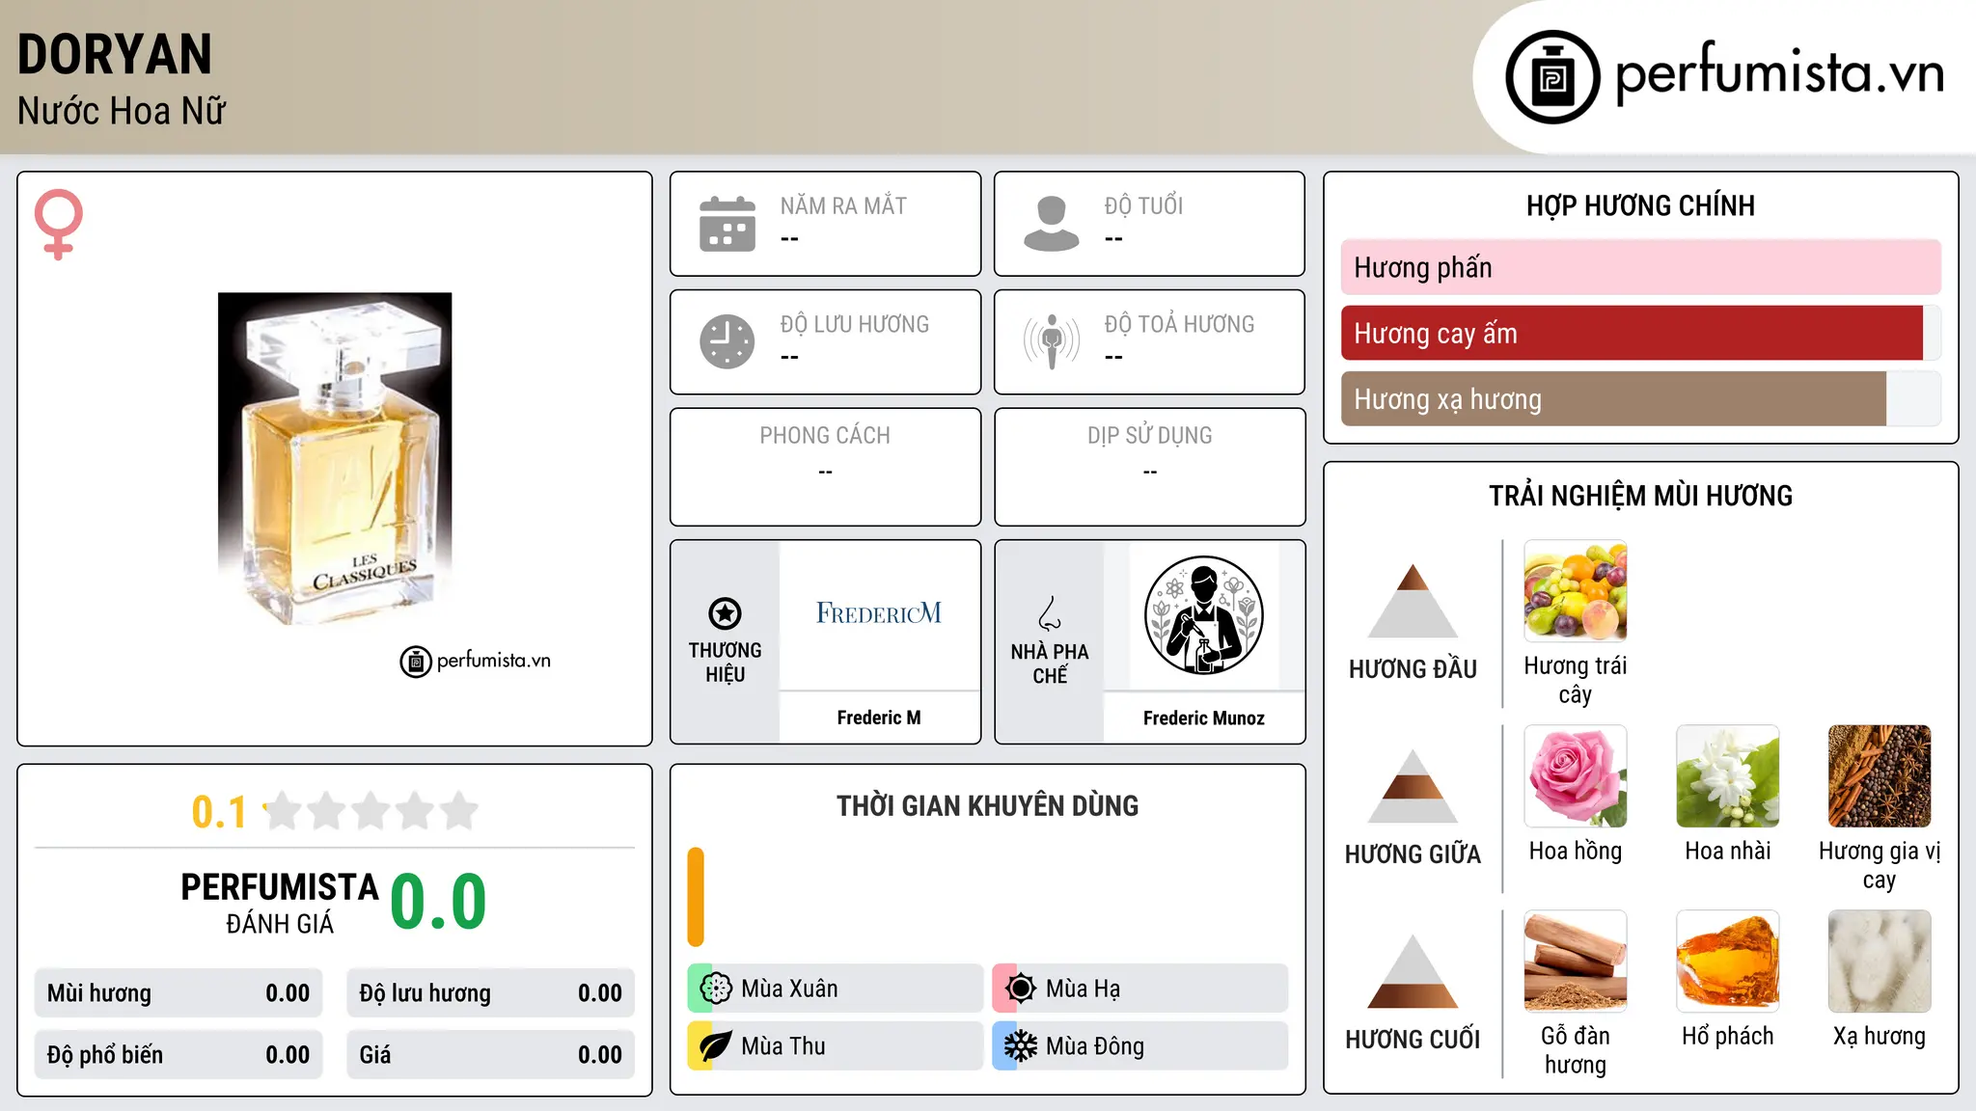Click the leaf icon for Mùa Thu
The image size is (1976, 1111).
(716, 1046)
